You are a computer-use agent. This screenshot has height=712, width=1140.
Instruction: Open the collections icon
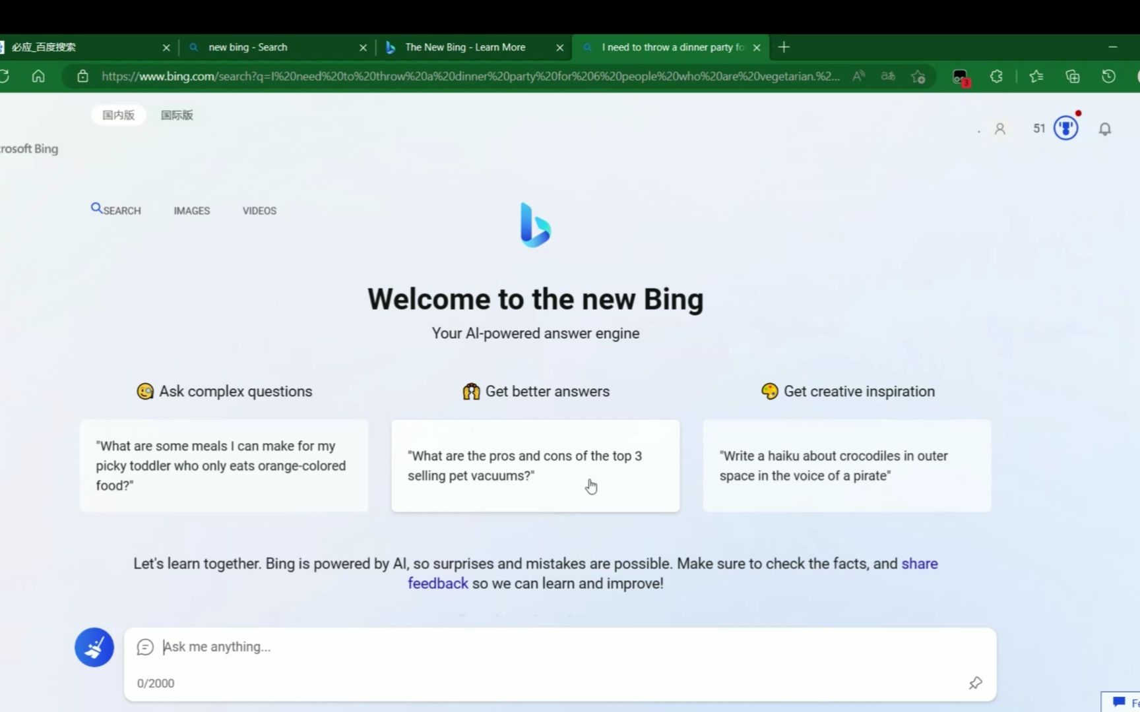[1073, 76]
